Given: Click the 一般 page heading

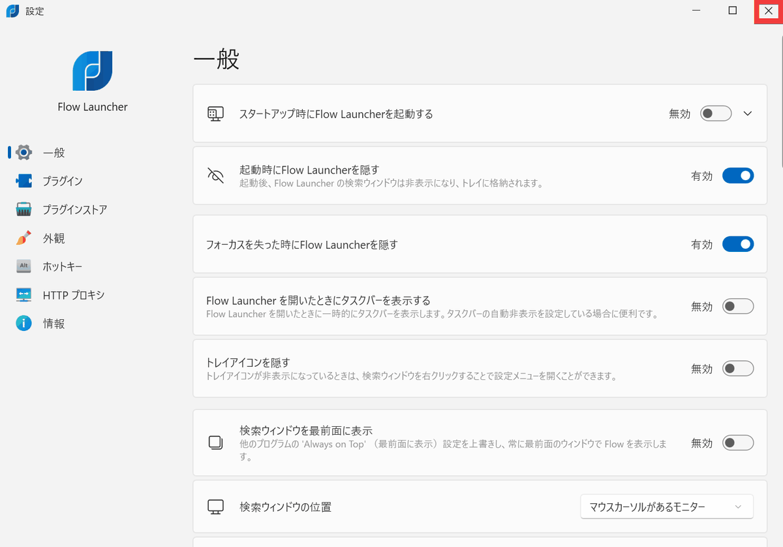Looking at the screenshot, I should pos(217,59).
